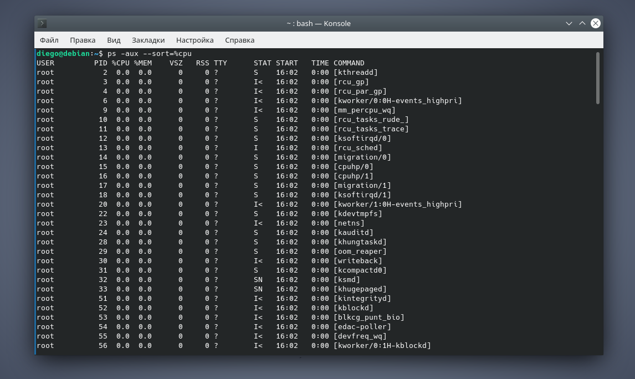The height and width of the screenshot is (379, 635).
Task: Click the [kworker/0:1H-kblockd] process entry
Action: [382, 346]
